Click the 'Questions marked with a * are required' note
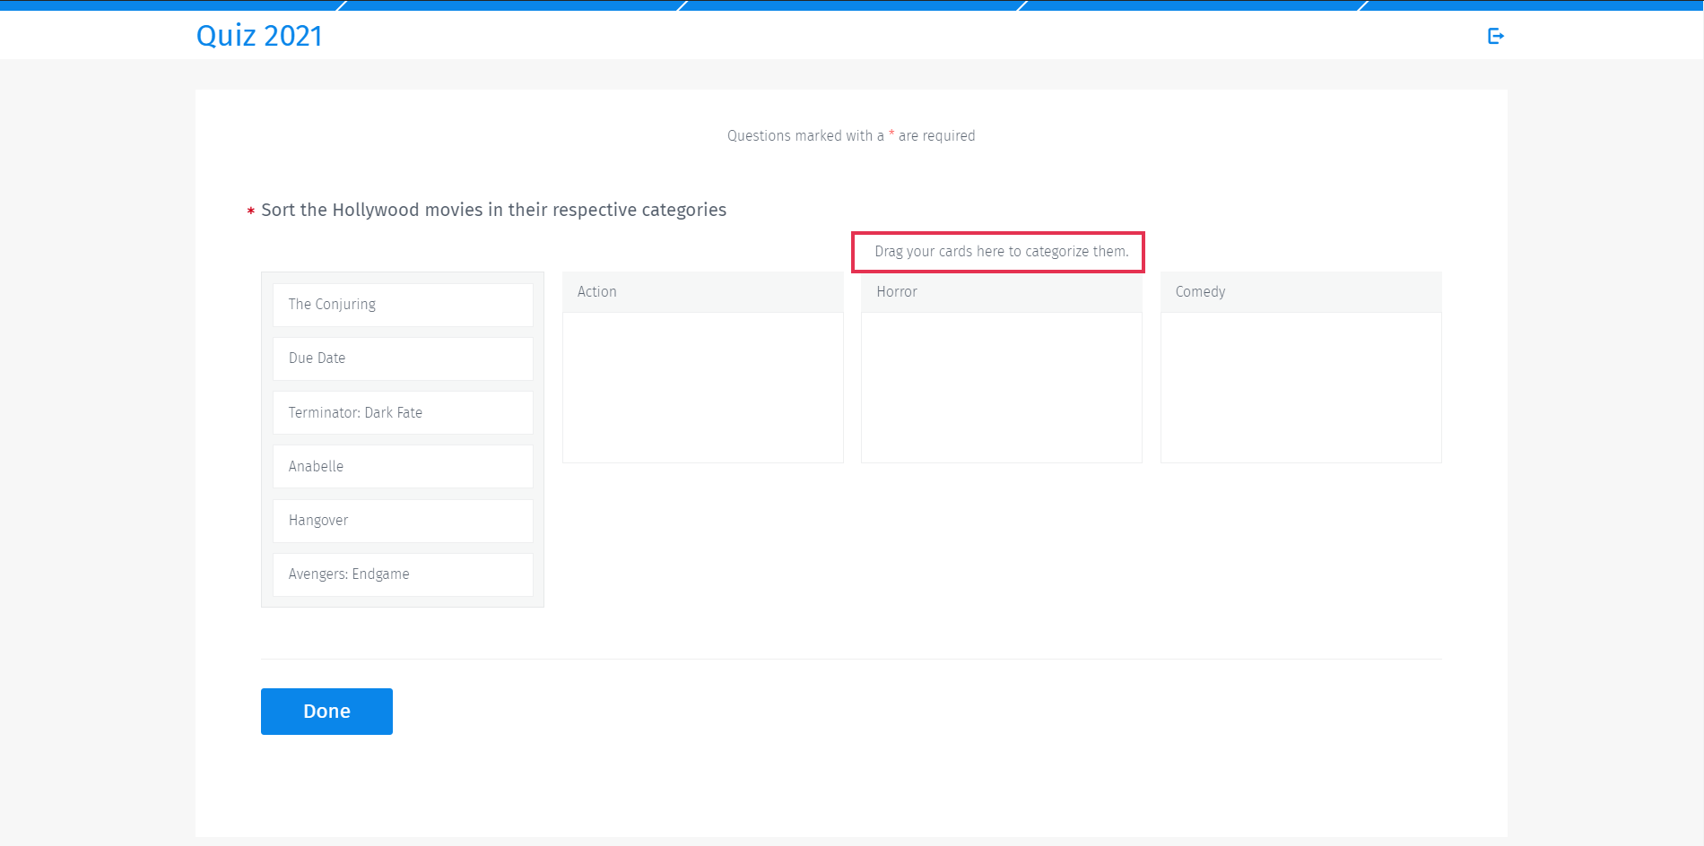Viewport: 1704px width, 846px height. tap(851, 136)
